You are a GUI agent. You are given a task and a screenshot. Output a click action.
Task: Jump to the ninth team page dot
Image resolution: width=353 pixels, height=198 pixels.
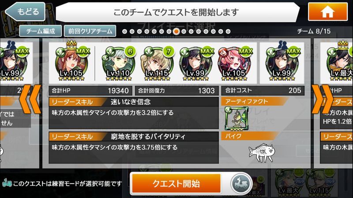pyautogui.click(x=184, y=31)
